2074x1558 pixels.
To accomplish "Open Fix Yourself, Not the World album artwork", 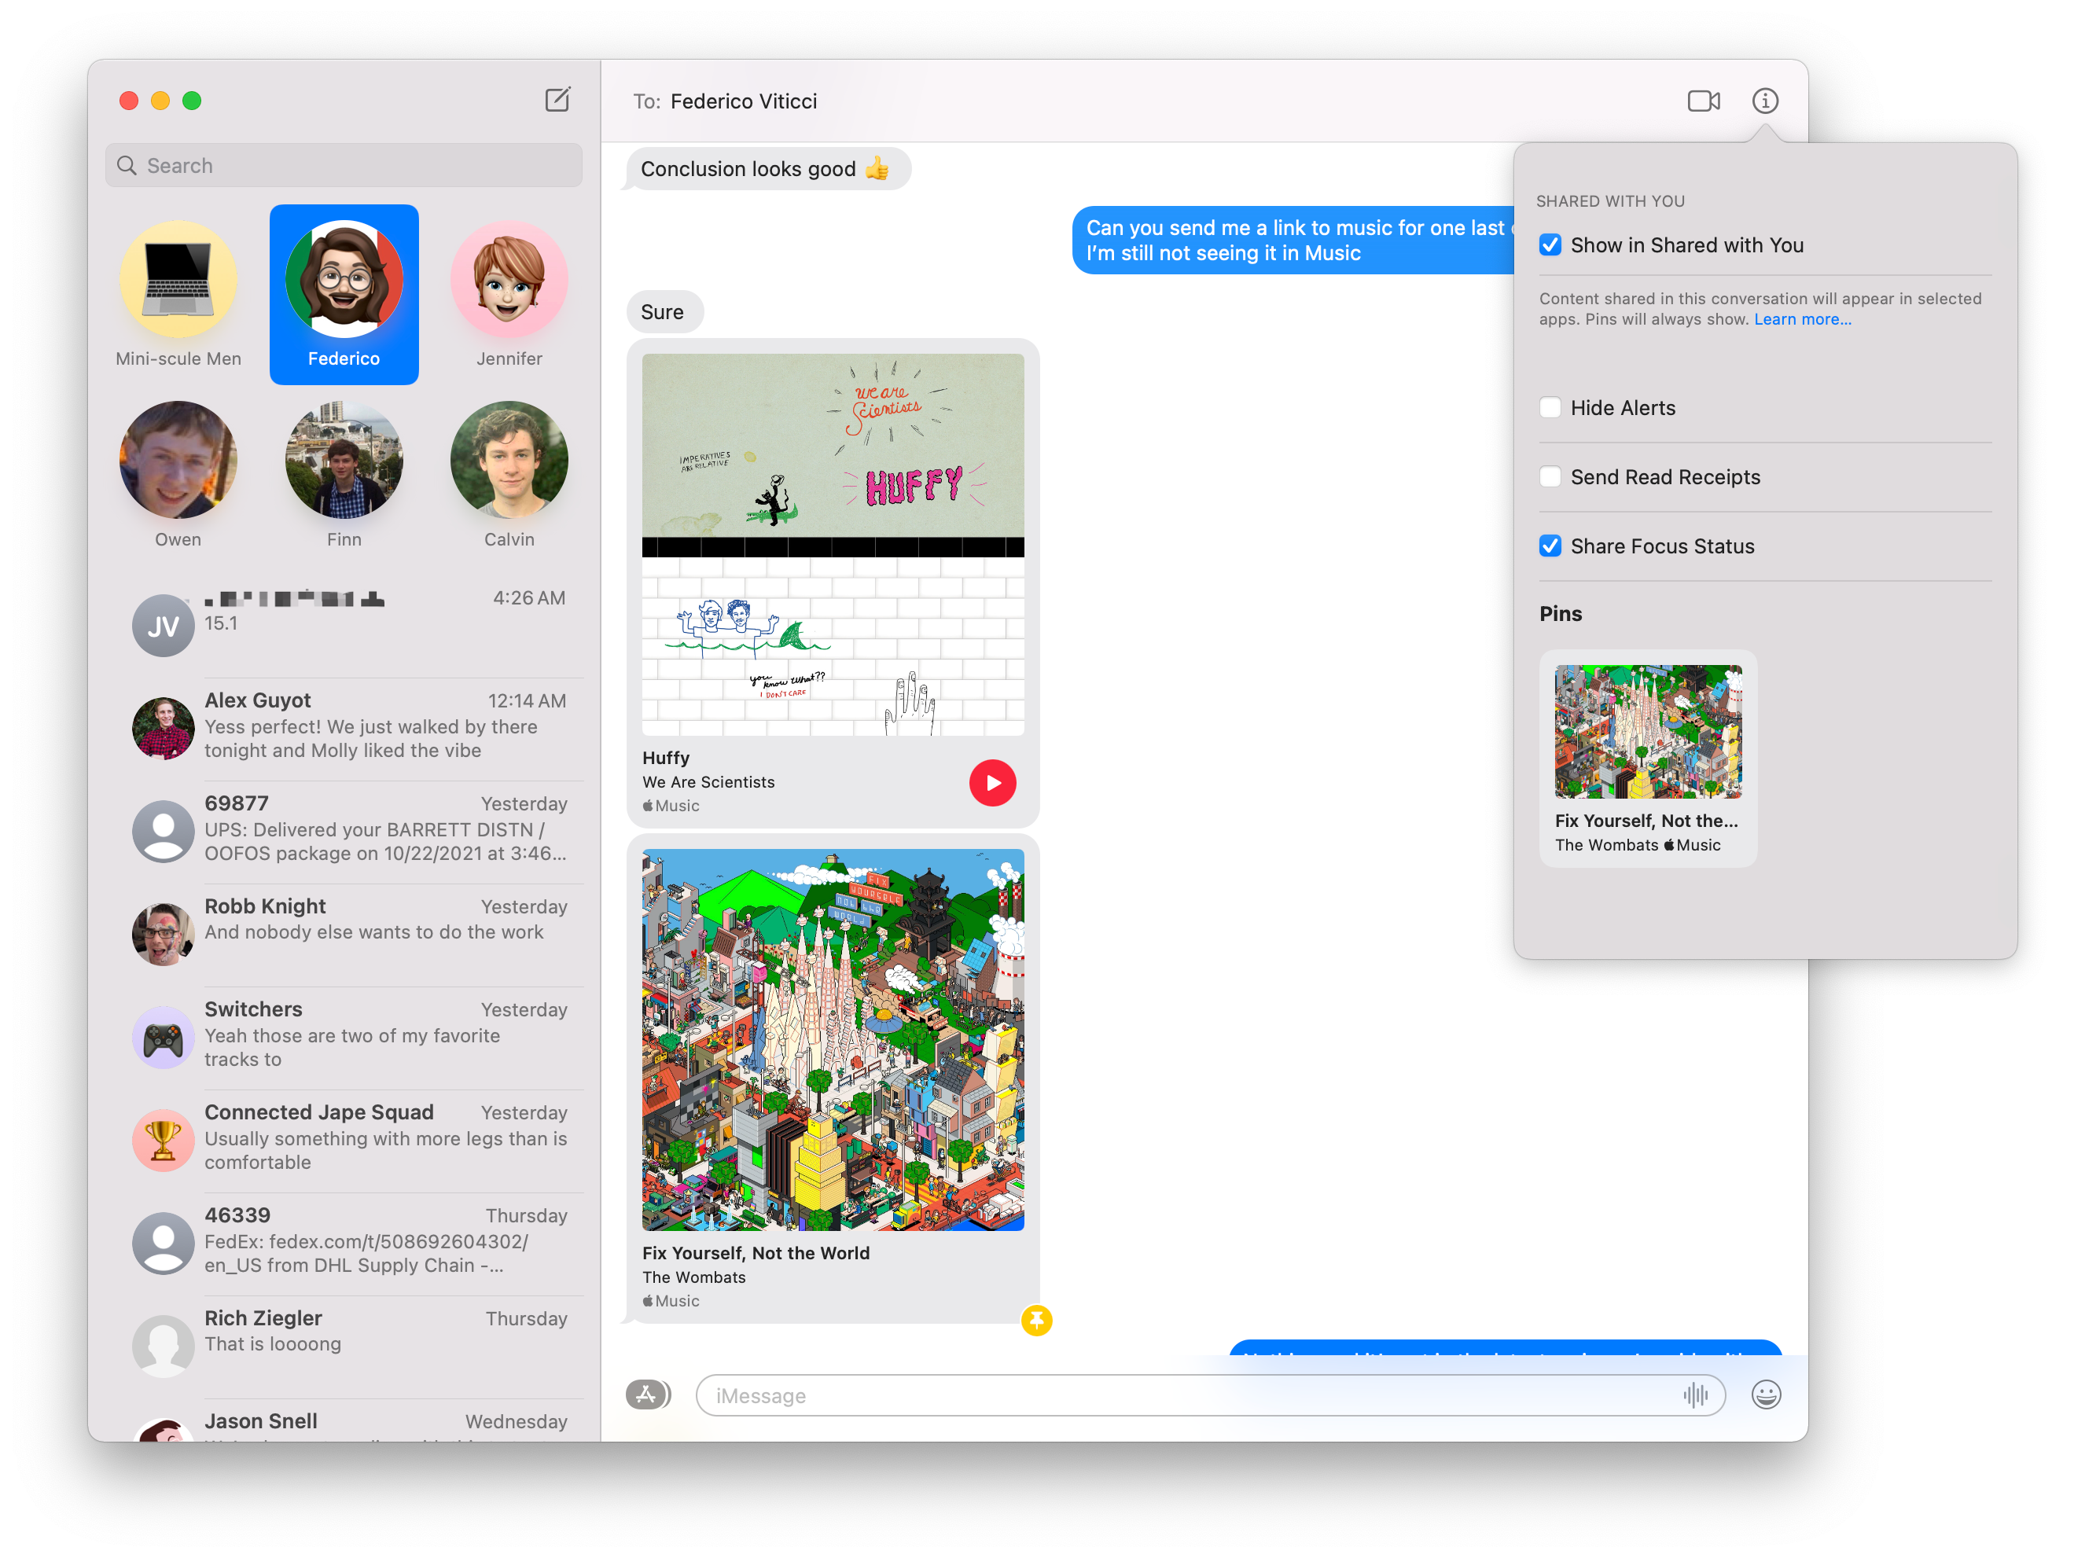I will pyautogui.click(x=833, y=1040).
